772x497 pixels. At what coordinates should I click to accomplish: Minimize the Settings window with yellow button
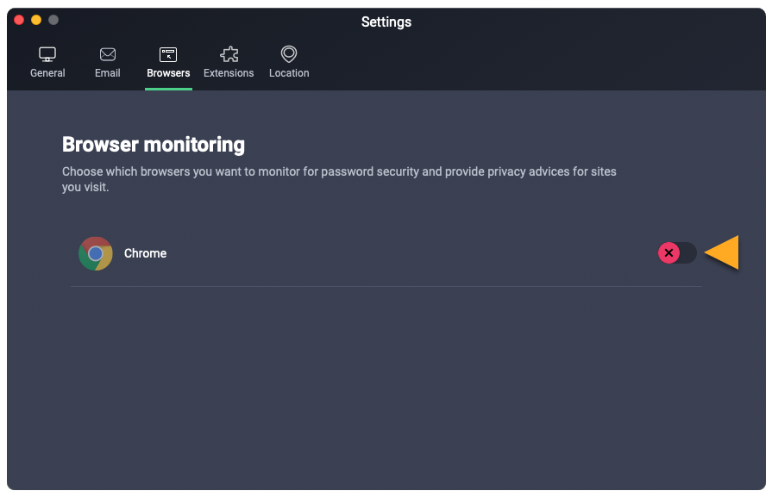(36, 20)
